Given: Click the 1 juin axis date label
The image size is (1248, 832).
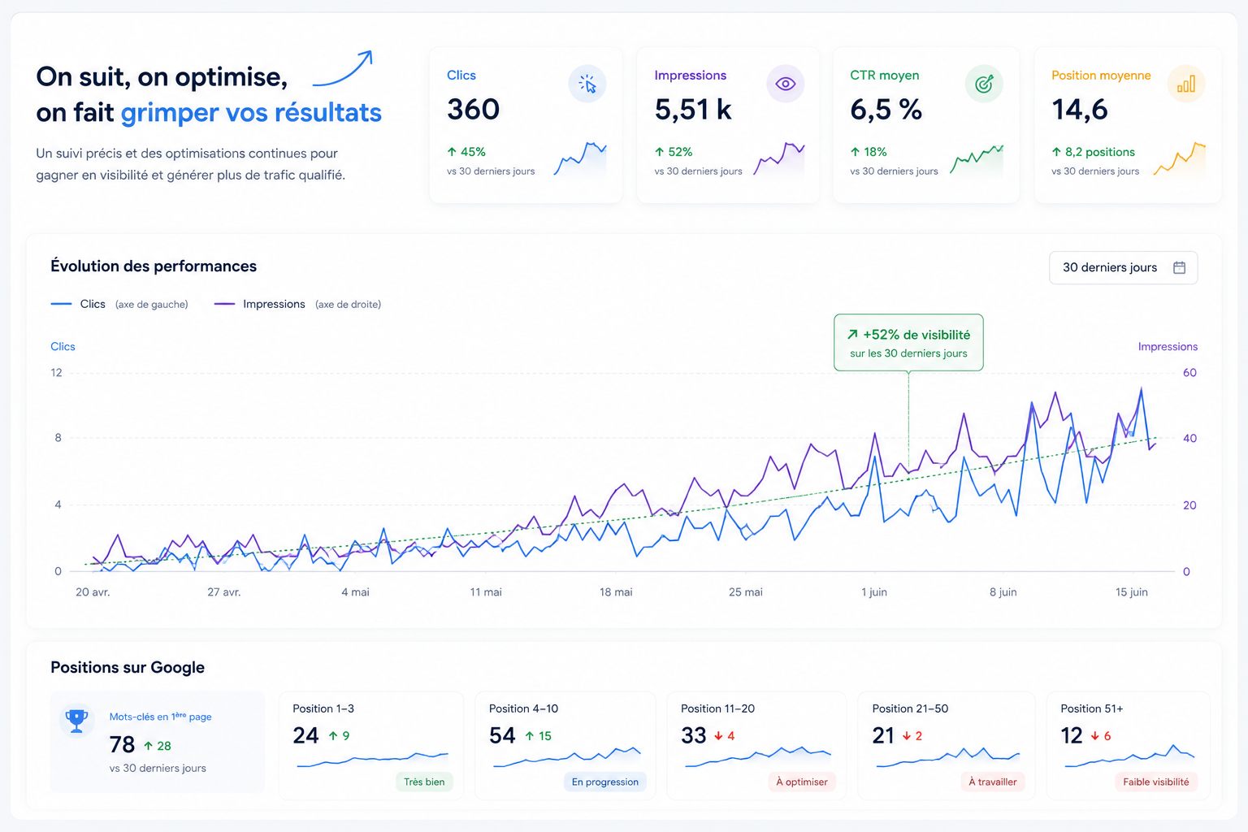Looking at the screenshot, I should point(874,591).
